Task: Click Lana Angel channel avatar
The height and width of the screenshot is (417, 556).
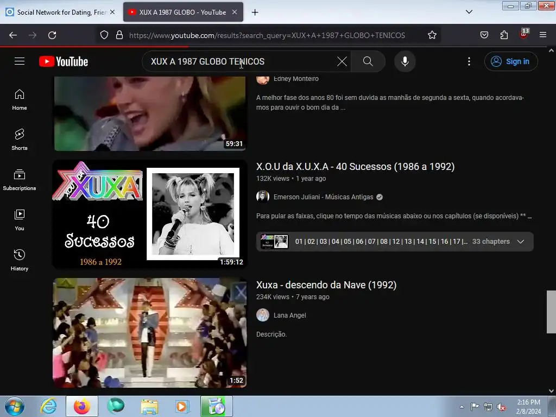Action: click(x=263, y=315)
